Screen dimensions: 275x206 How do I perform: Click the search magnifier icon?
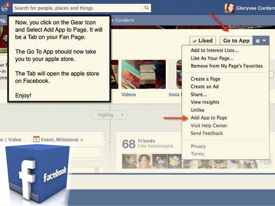147,8
